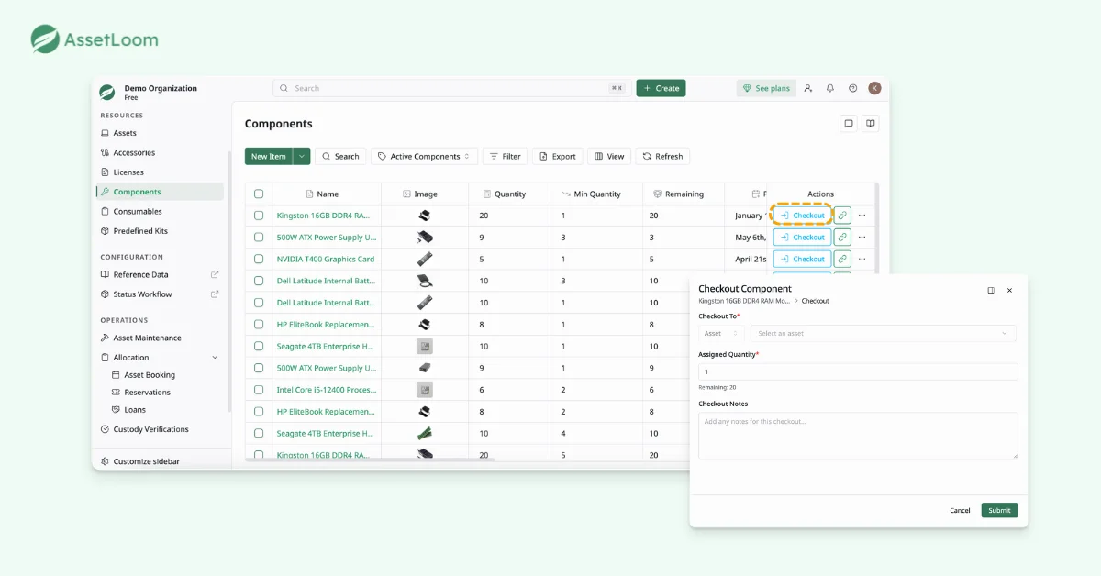The height and width of the screenshot is (576, 1101).
Task: Toggle the select-all checkbox in table header
Action: [x=259, y=194]
